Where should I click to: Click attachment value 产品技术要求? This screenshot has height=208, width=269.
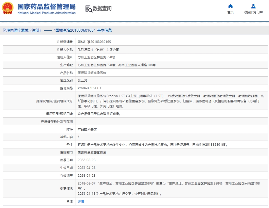click(x=87, y=129)
